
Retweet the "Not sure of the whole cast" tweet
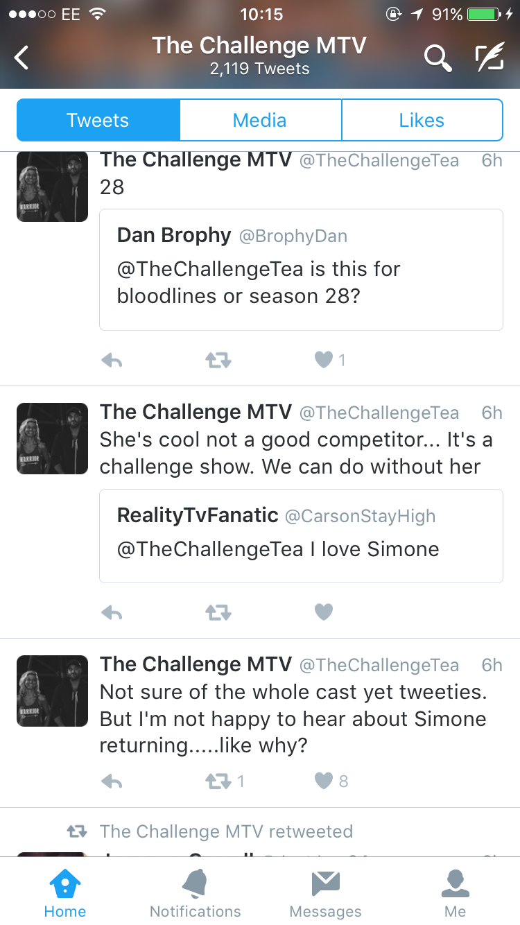click(x=218, y=781)
